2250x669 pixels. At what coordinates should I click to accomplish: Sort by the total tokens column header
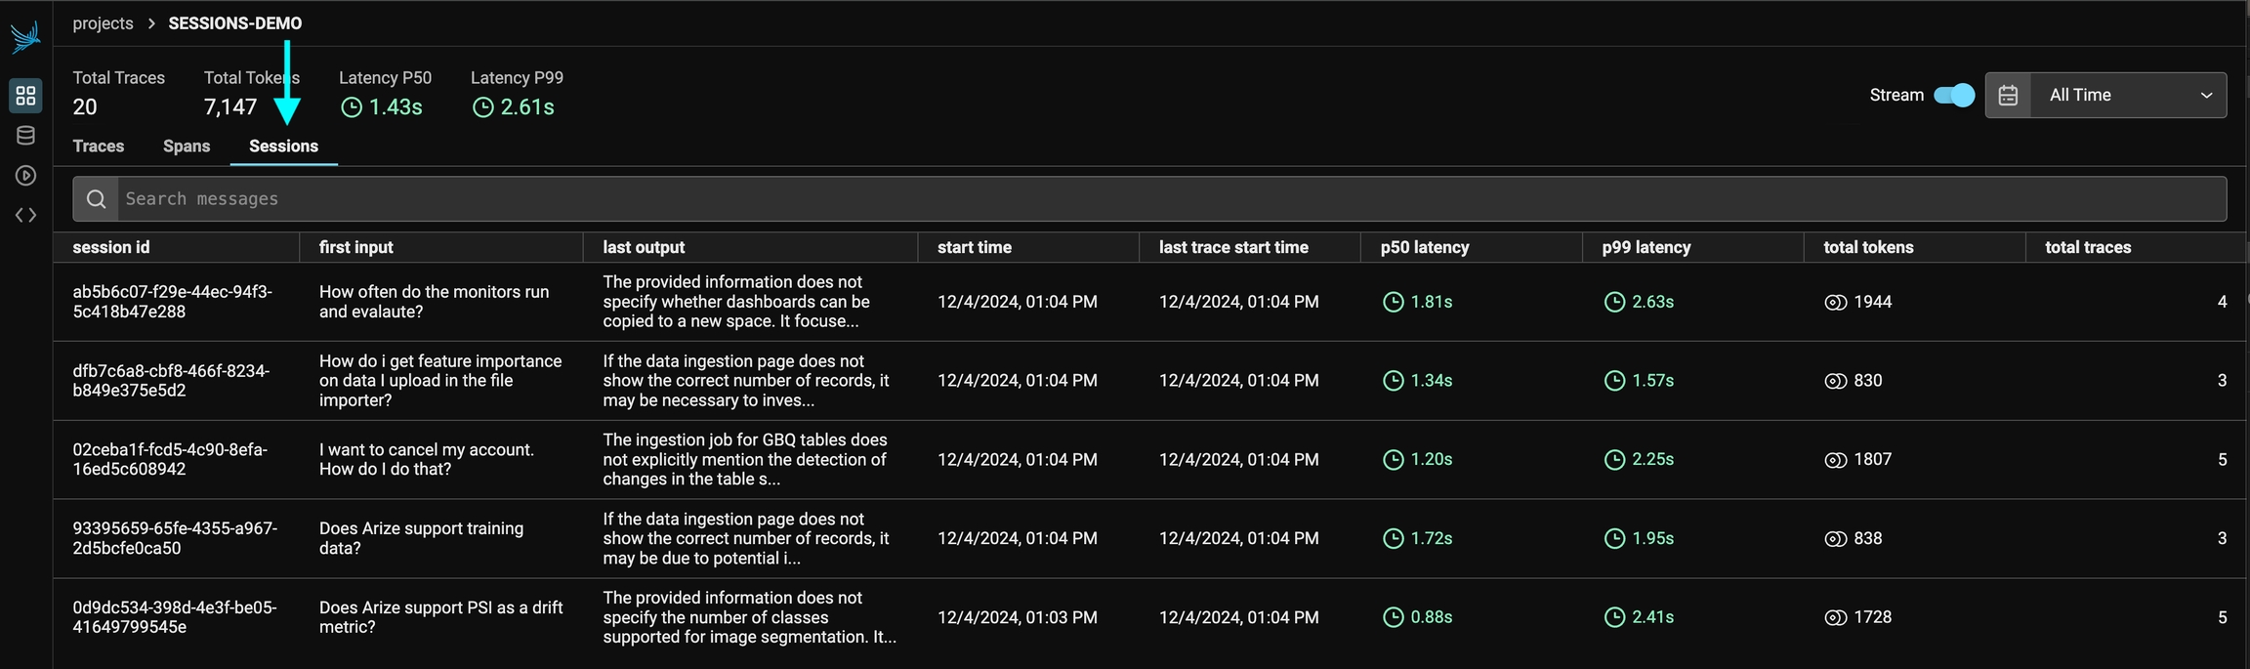coord(1868,248)
